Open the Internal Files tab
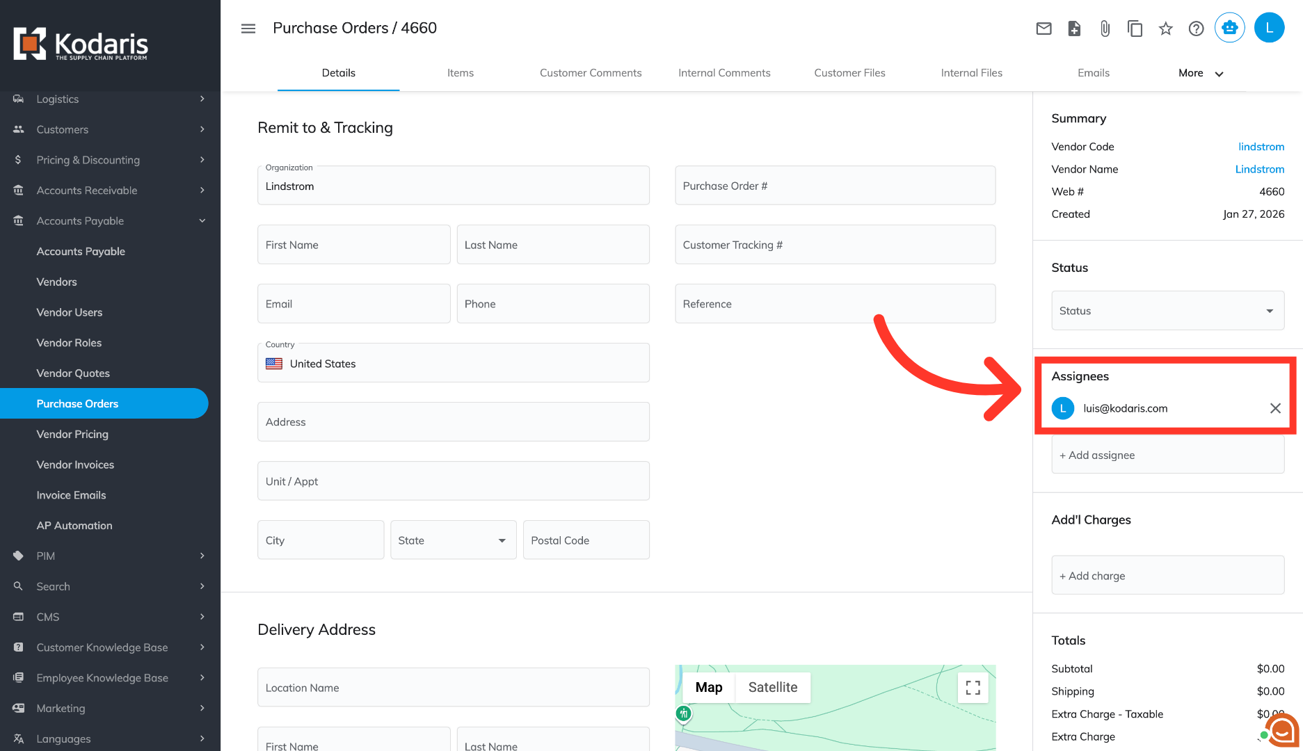The height and width of the screenshot is (751, 1303). (971, 73)
